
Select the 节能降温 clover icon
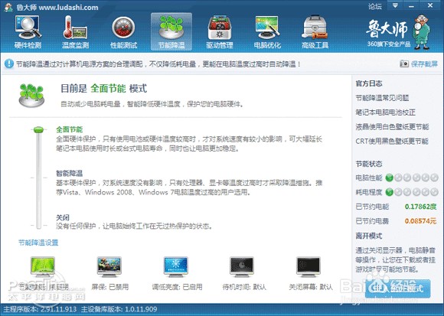click(x=171, y=32)
